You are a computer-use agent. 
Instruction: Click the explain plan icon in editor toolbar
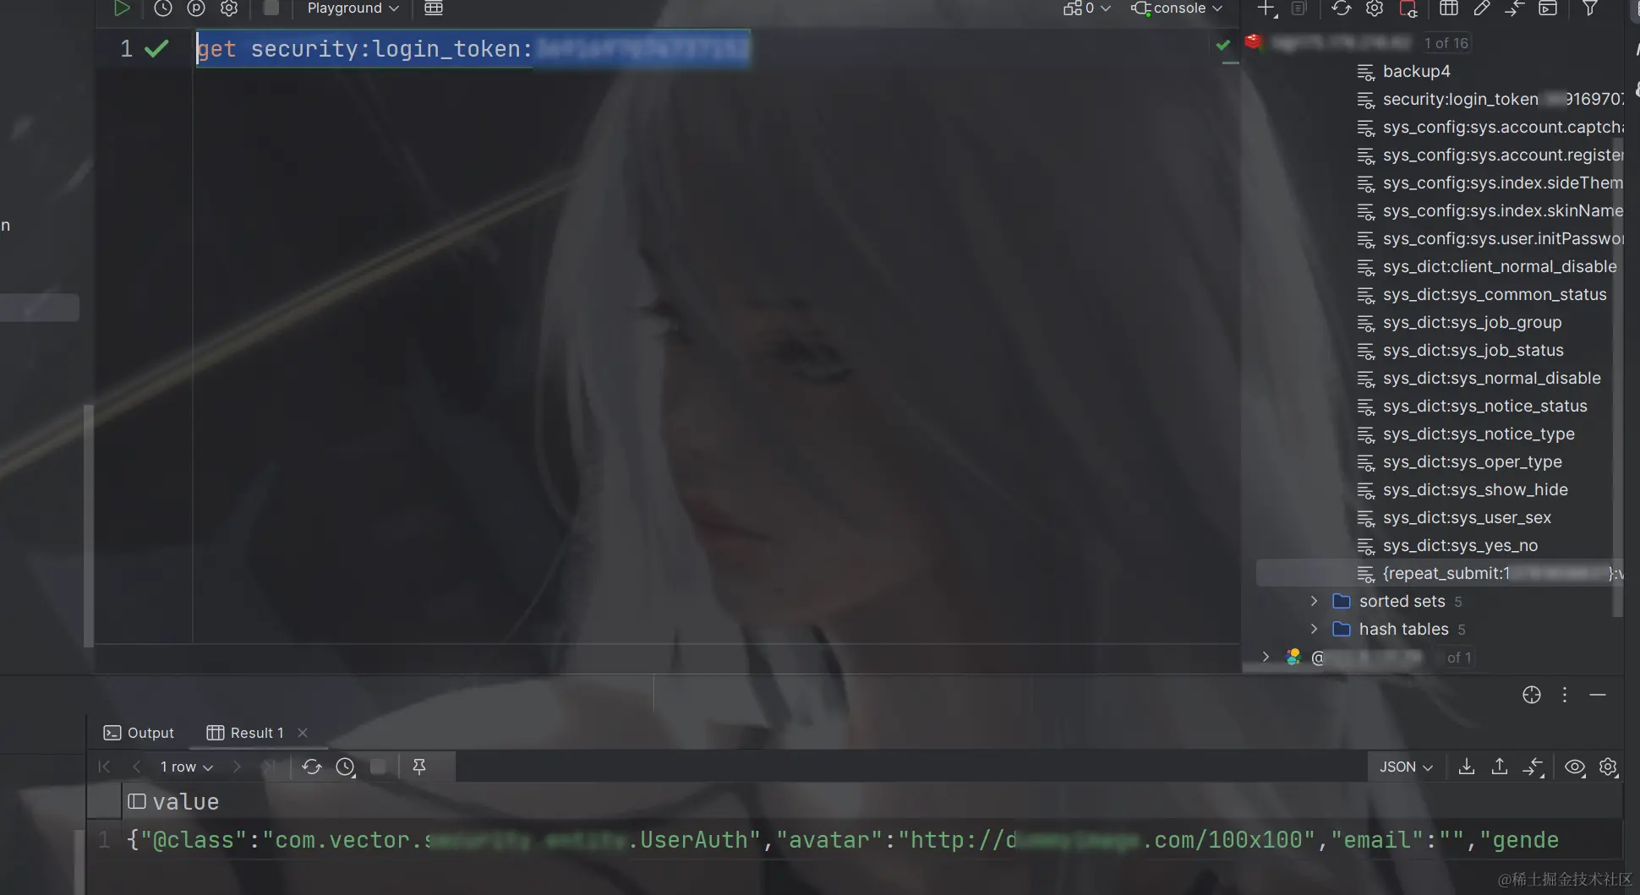[x=196, y=8]
